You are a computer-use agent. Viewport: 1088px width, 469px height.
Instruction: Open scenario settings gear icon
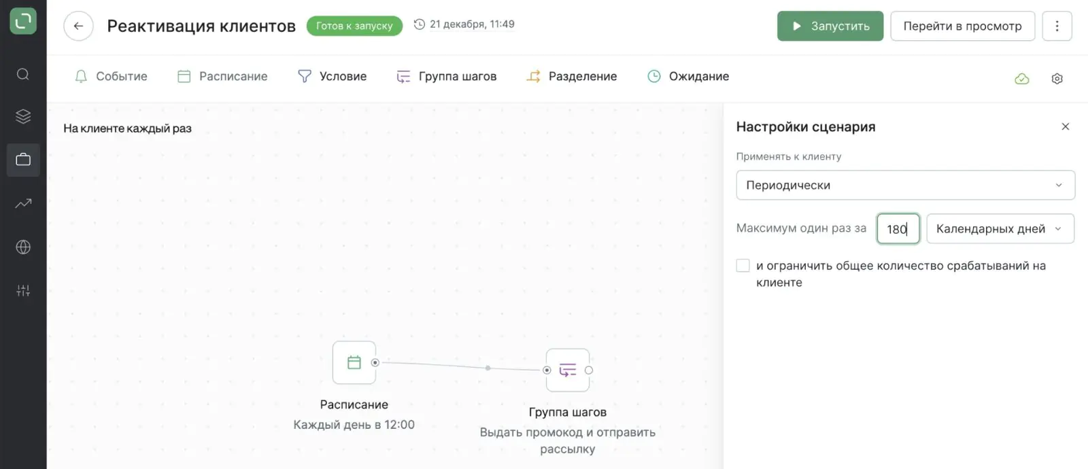[1057, 79]
